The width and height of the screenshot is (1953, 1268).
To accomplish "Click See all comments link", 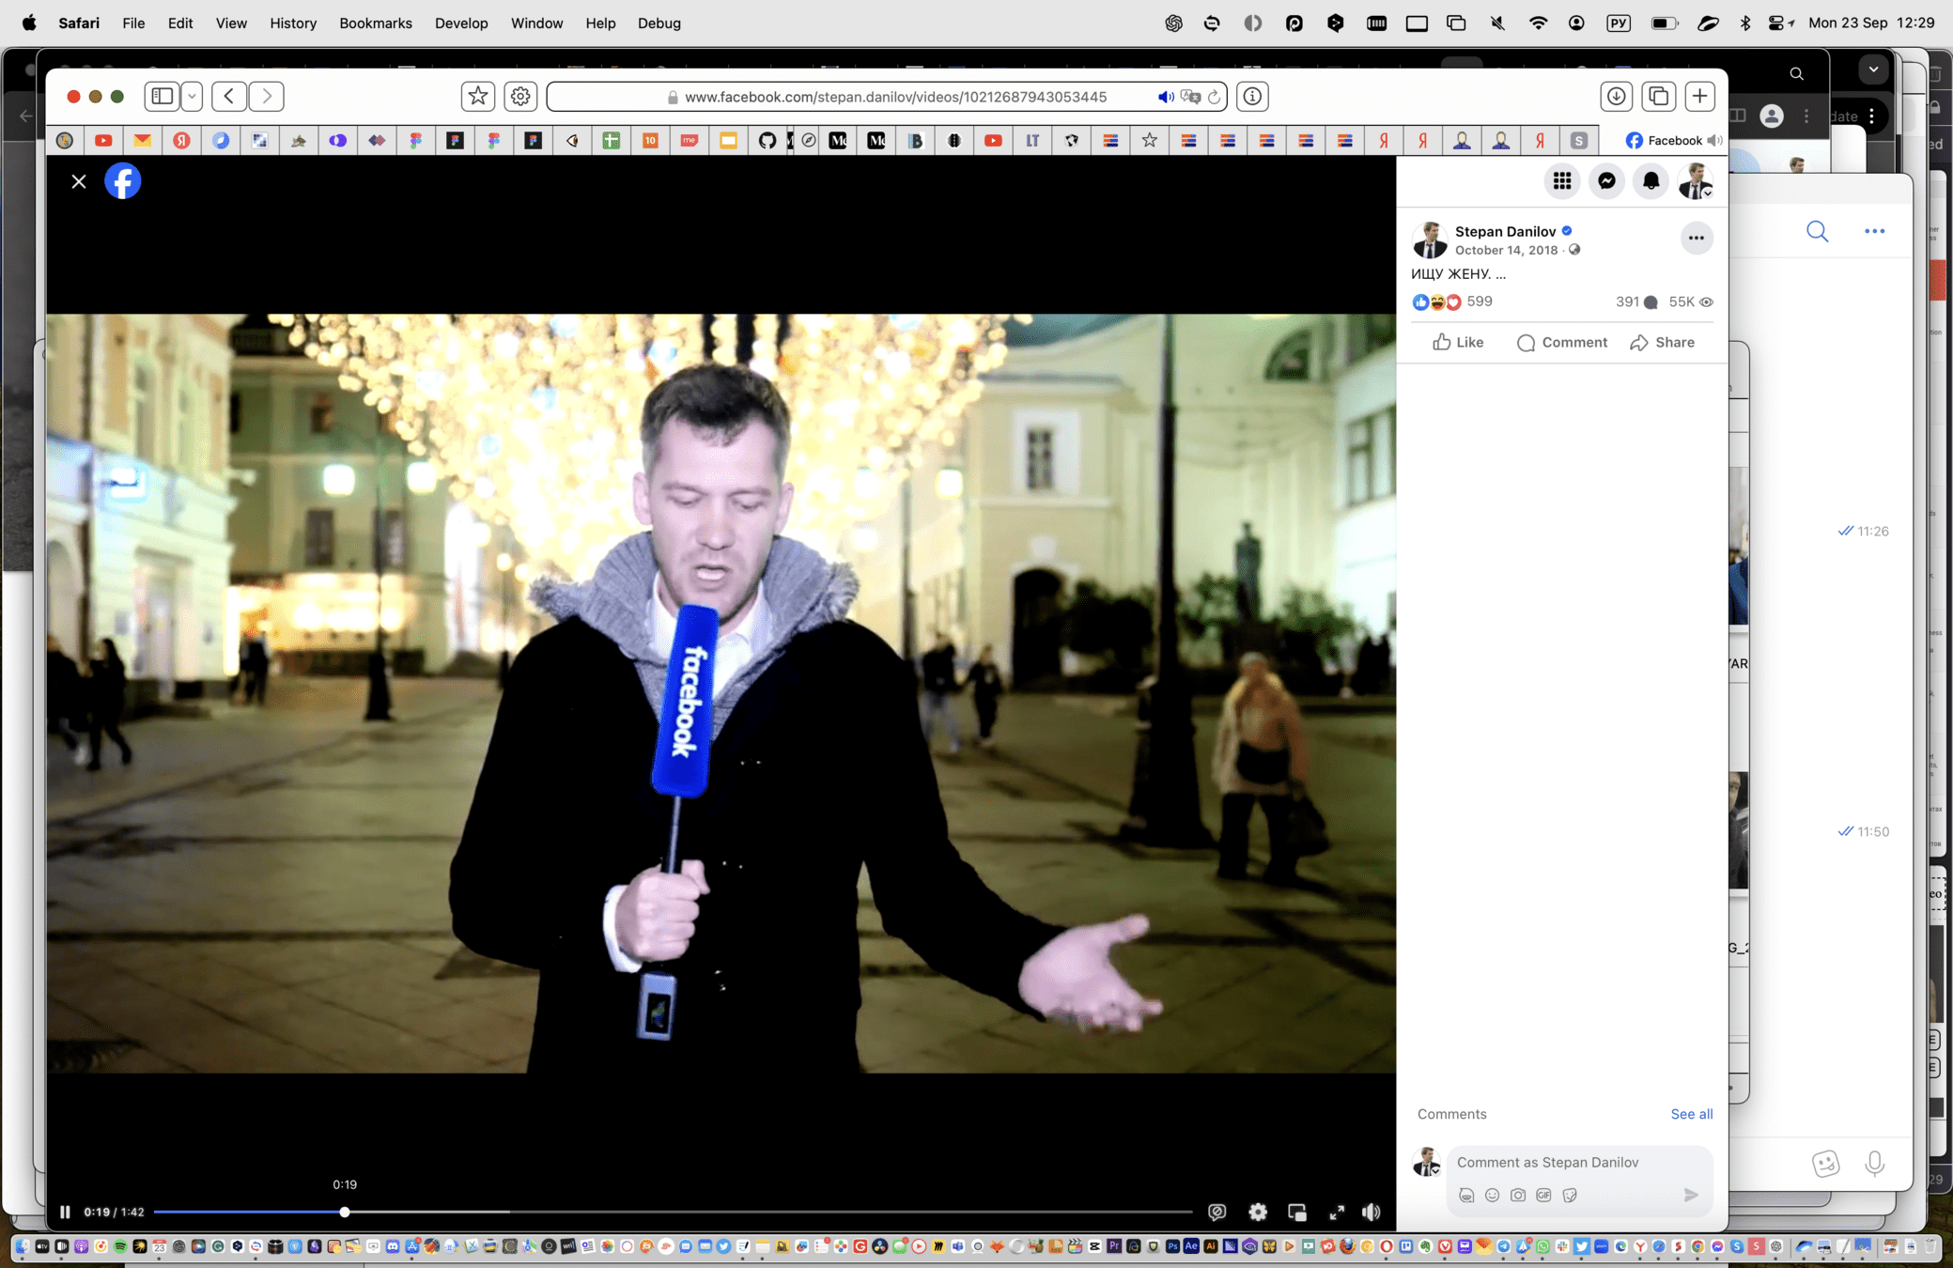I will (x=1691, y=1114).
